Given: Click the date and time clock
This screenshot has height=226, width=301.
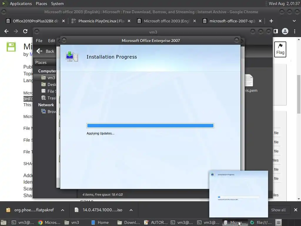Looking at the screenshot, I should 284,4.
